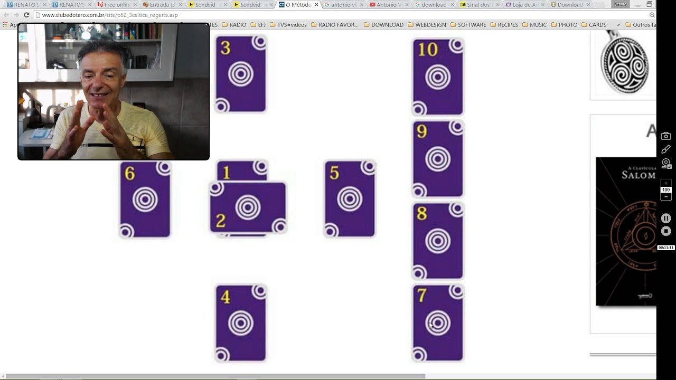Close the O Método tab
The image size is (676, 380).
click(x=316, y=5)
